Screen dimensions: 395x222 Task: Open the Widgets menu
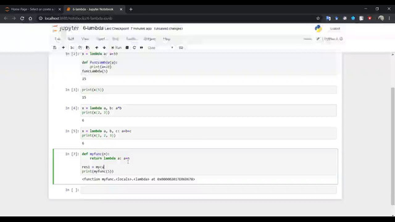click(x=149, y=39)
